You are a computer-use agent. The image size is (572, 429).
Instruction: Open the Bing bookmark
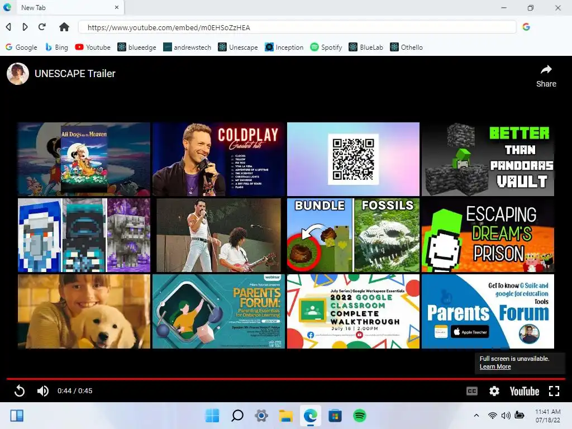coord(56,47)
